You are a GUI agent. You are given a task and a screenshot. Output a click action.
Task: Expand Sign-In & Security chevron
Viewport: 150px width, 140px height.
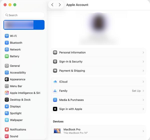(x=143, y=61)
